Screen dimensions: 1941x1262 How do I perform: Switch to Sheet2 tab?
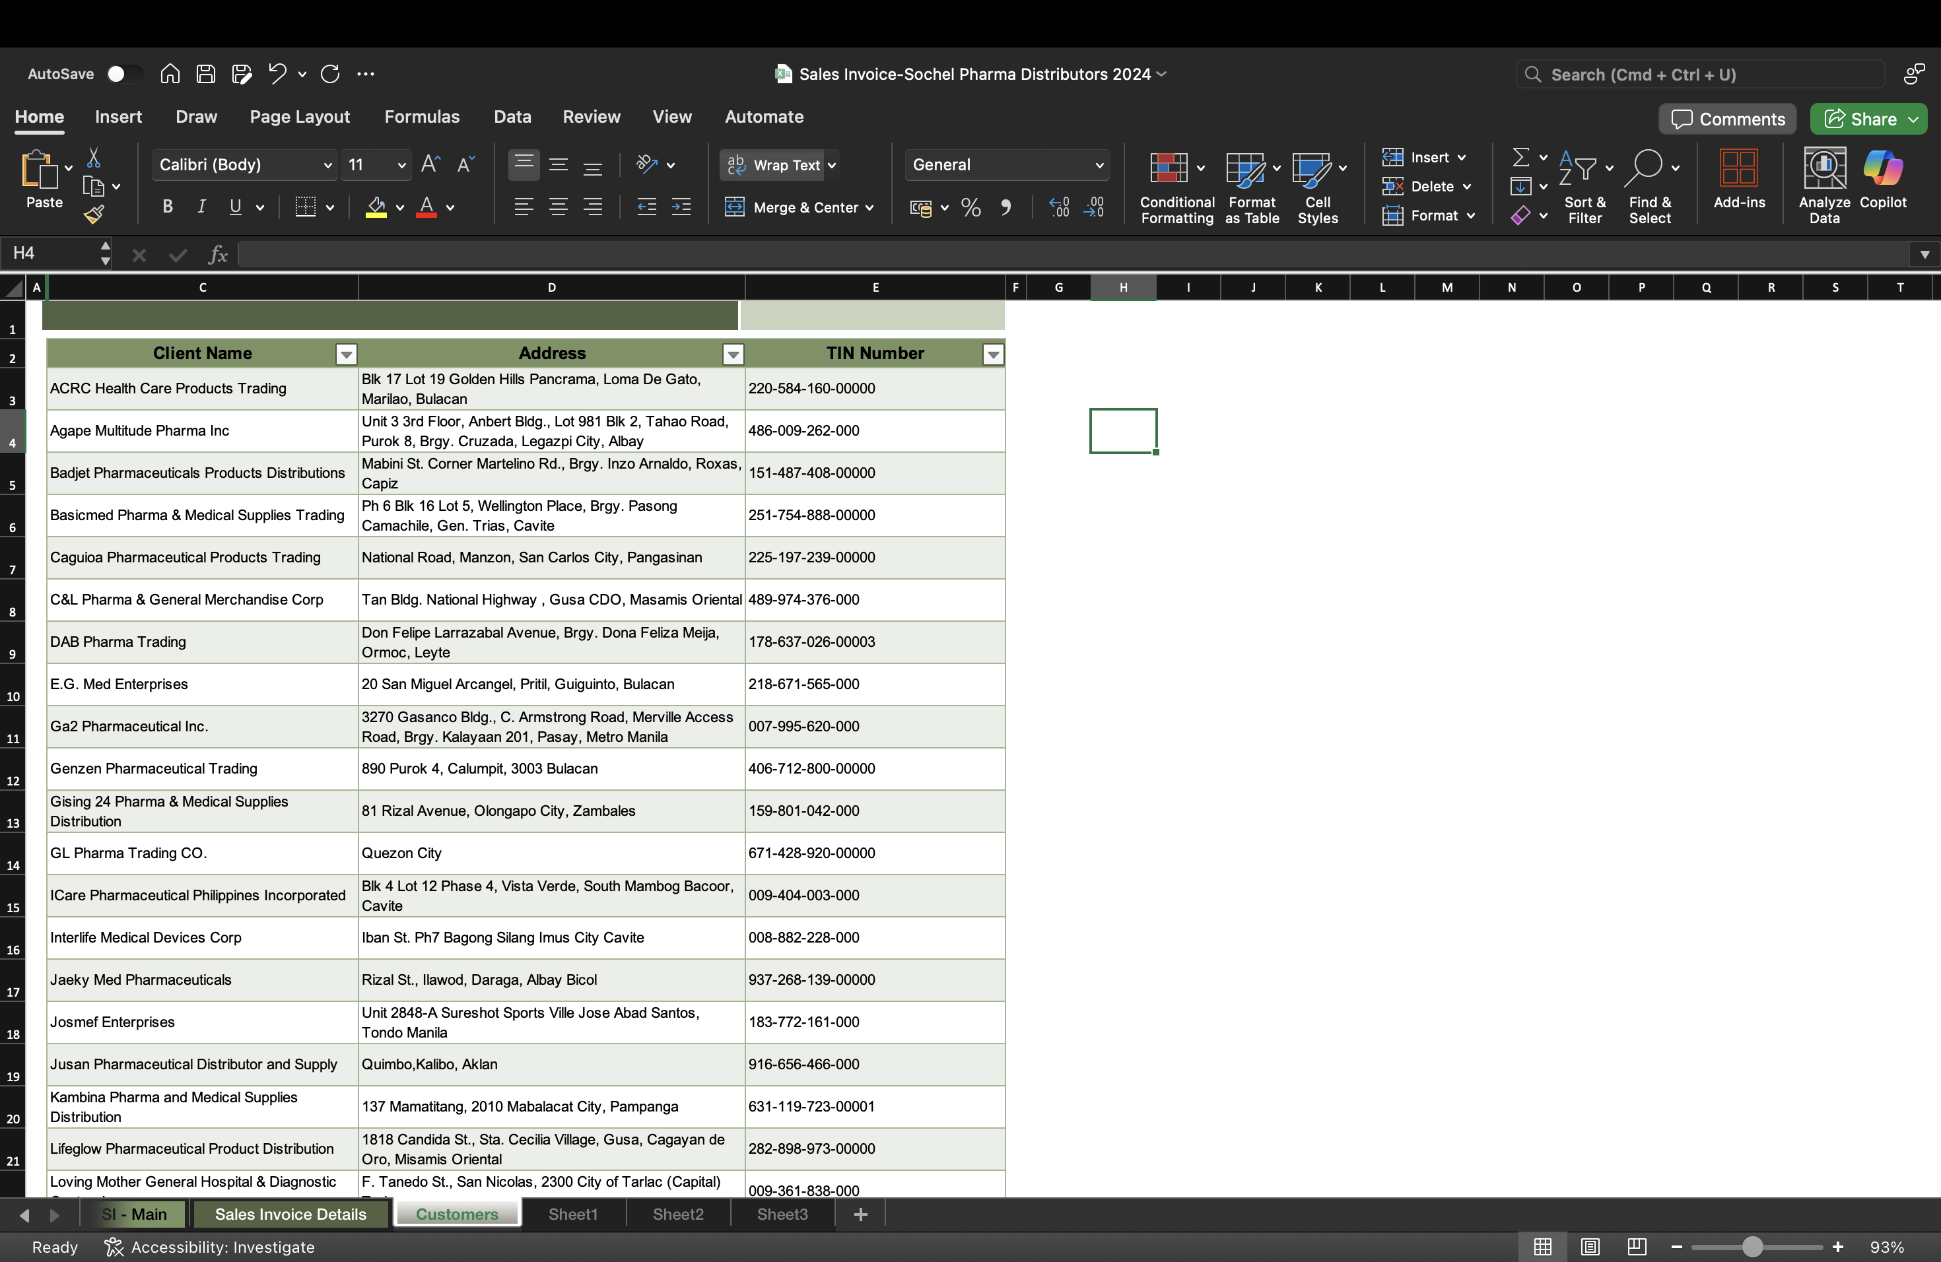click(x=678, y=1214)
